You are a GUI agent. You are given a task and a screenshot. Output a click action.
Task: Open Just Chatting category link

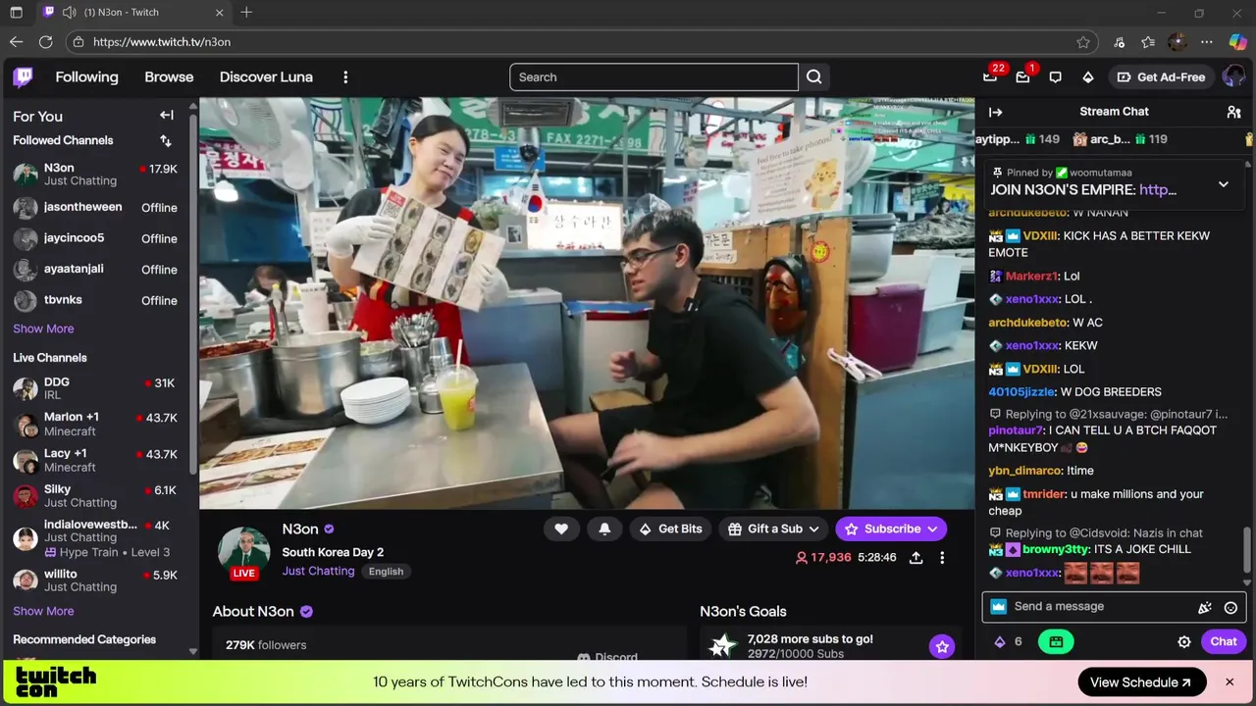pyautogui.click(x=318, y=571)
